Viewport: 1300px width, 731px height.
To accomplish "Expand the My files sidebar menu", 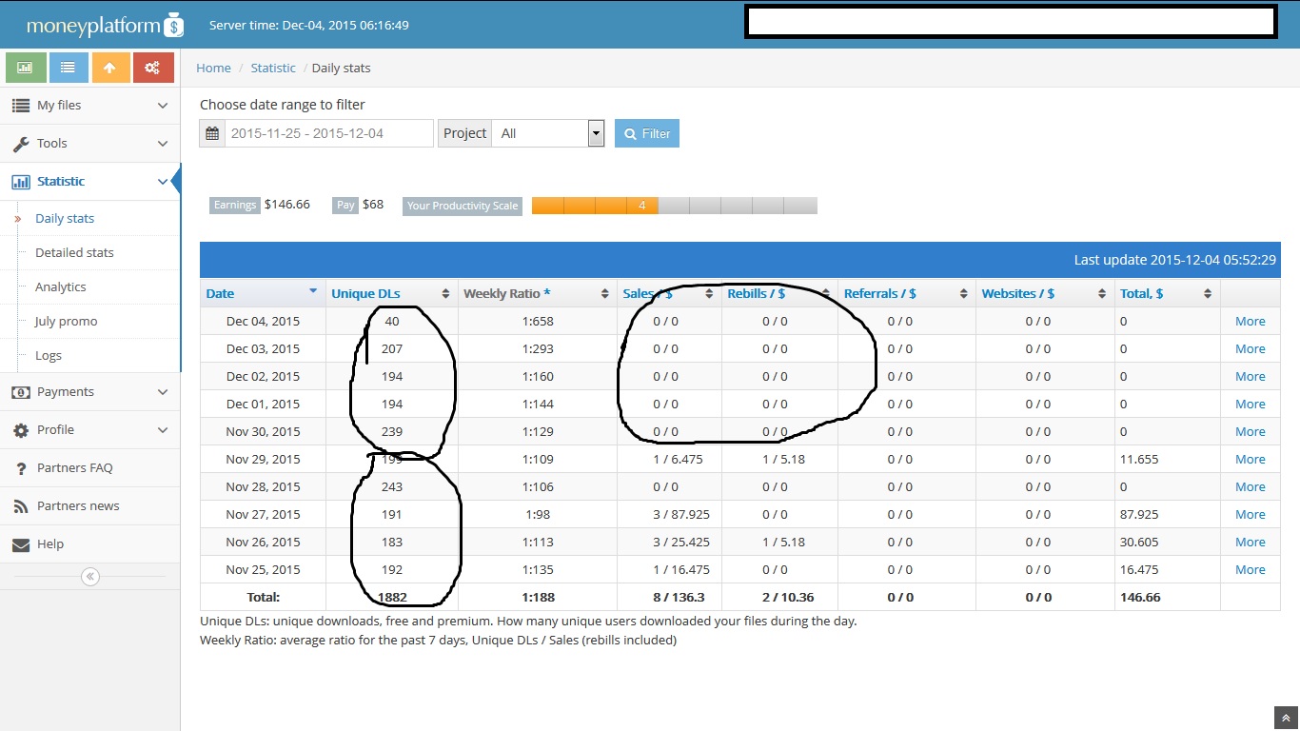I will (89, 106).
